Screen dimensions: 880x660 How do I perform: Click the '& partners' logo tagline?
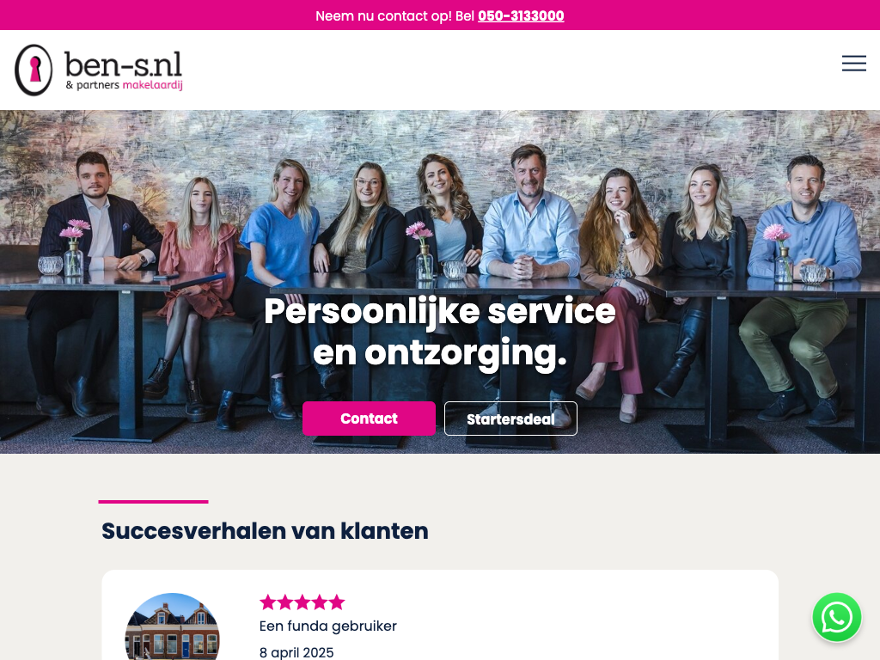[93, 85]
